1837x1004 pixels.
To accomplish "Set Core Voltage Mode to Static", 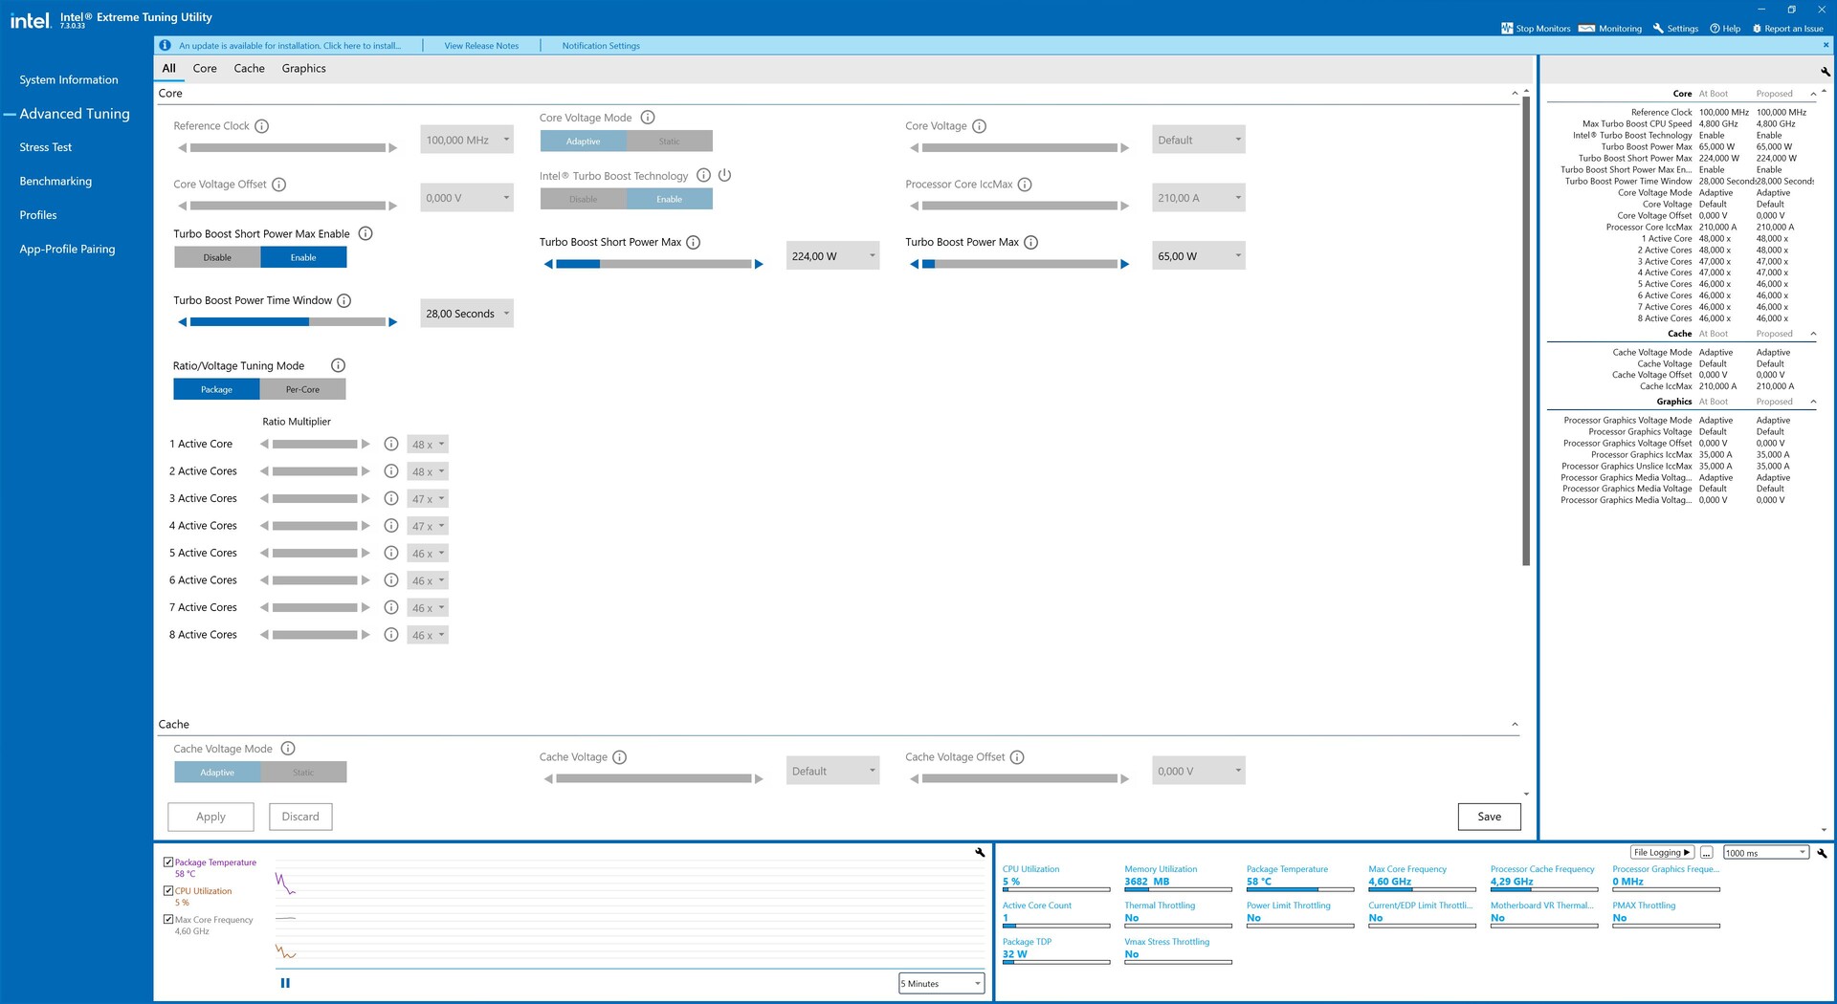I will tap(669, 142).
